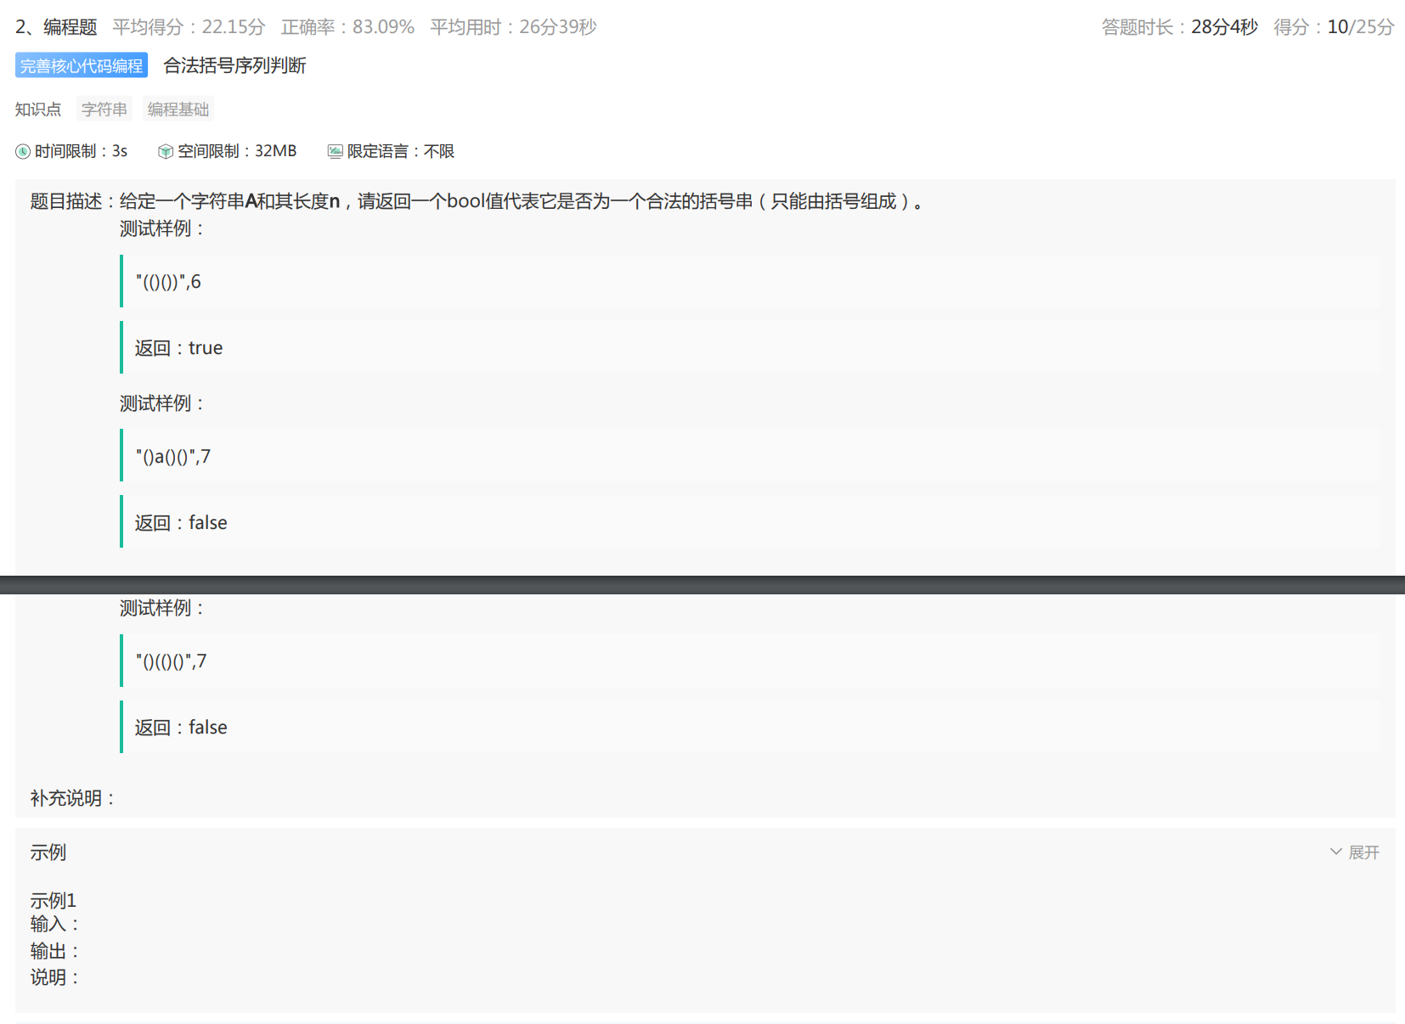Image resolution: width=1405 pixels, height=1024 pixels.
Task: Click the 补充说明 label
Action: [72, 798]
